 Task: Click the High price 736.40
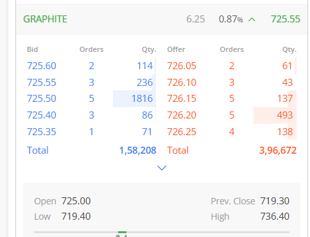pos(275,217)
